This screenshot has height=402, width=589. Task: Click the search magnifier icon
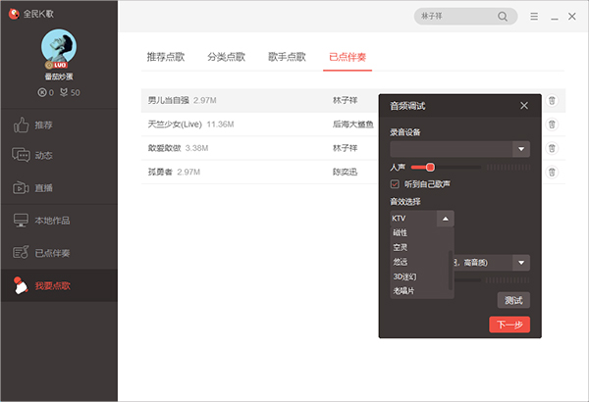tap(504, 17)
